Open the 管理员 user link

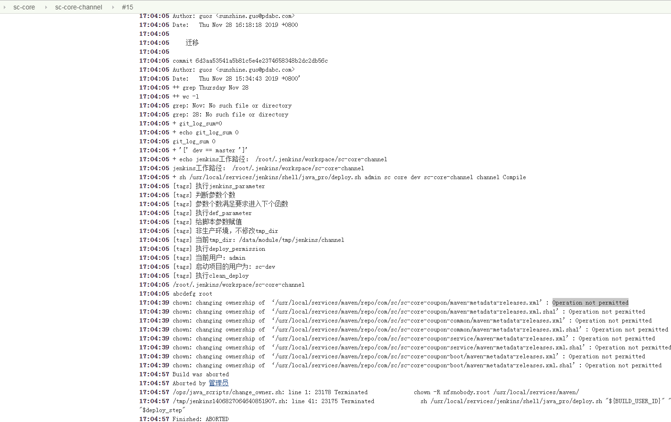click(x=218, y=383)
